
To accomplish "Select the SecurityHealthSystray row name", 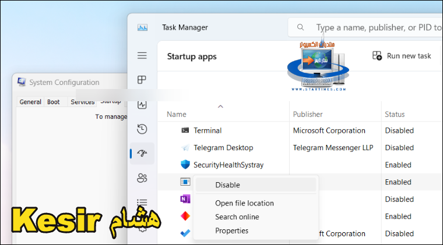I will pos(228,165).
